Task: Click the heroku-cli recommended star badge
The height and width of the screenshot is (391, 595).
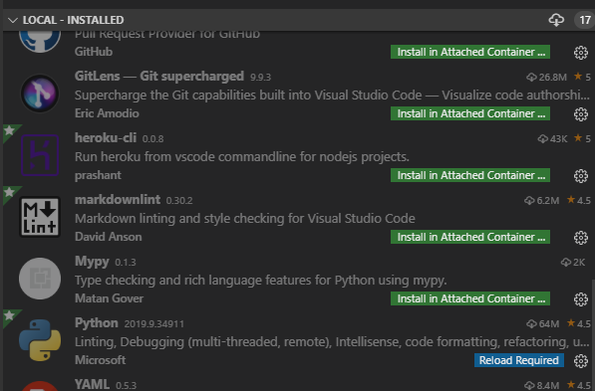Action: (10, 131)
